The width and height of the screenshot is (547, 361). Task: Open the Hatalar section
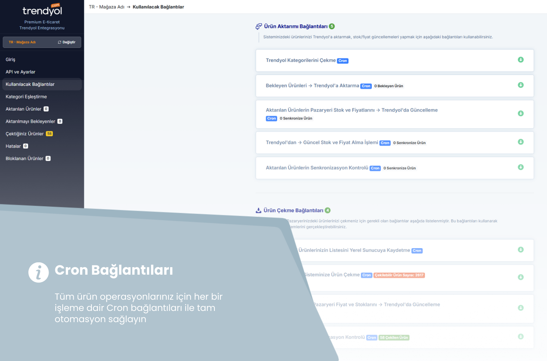pyautogui.click(x=13, y=146)
